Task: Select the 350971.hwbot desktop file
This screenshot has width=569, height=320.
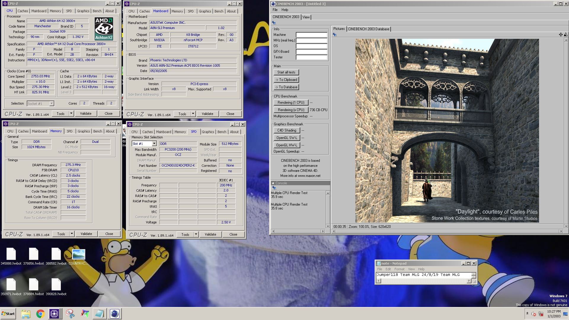Action: point(11,287)
